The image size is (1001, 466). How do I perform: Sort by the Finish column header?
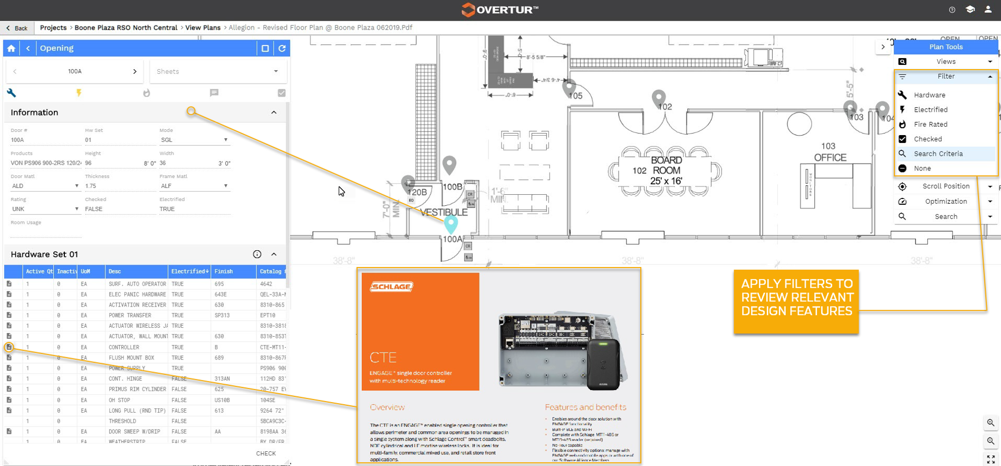click(x=234, y=271)
